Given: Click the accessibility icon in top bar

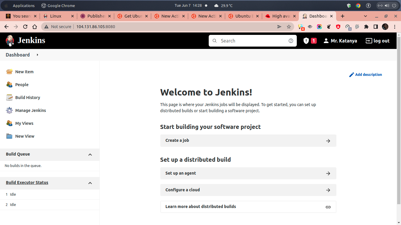Looking at the screenshot, I should pos(368,6).
